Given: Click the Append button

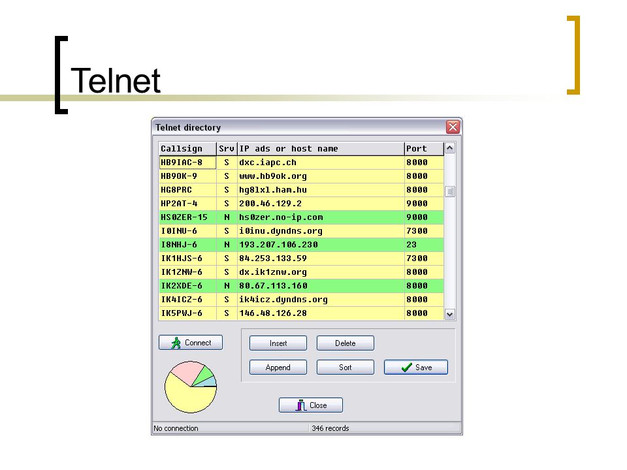Looking at the screenshot, I should coord(278,368).
